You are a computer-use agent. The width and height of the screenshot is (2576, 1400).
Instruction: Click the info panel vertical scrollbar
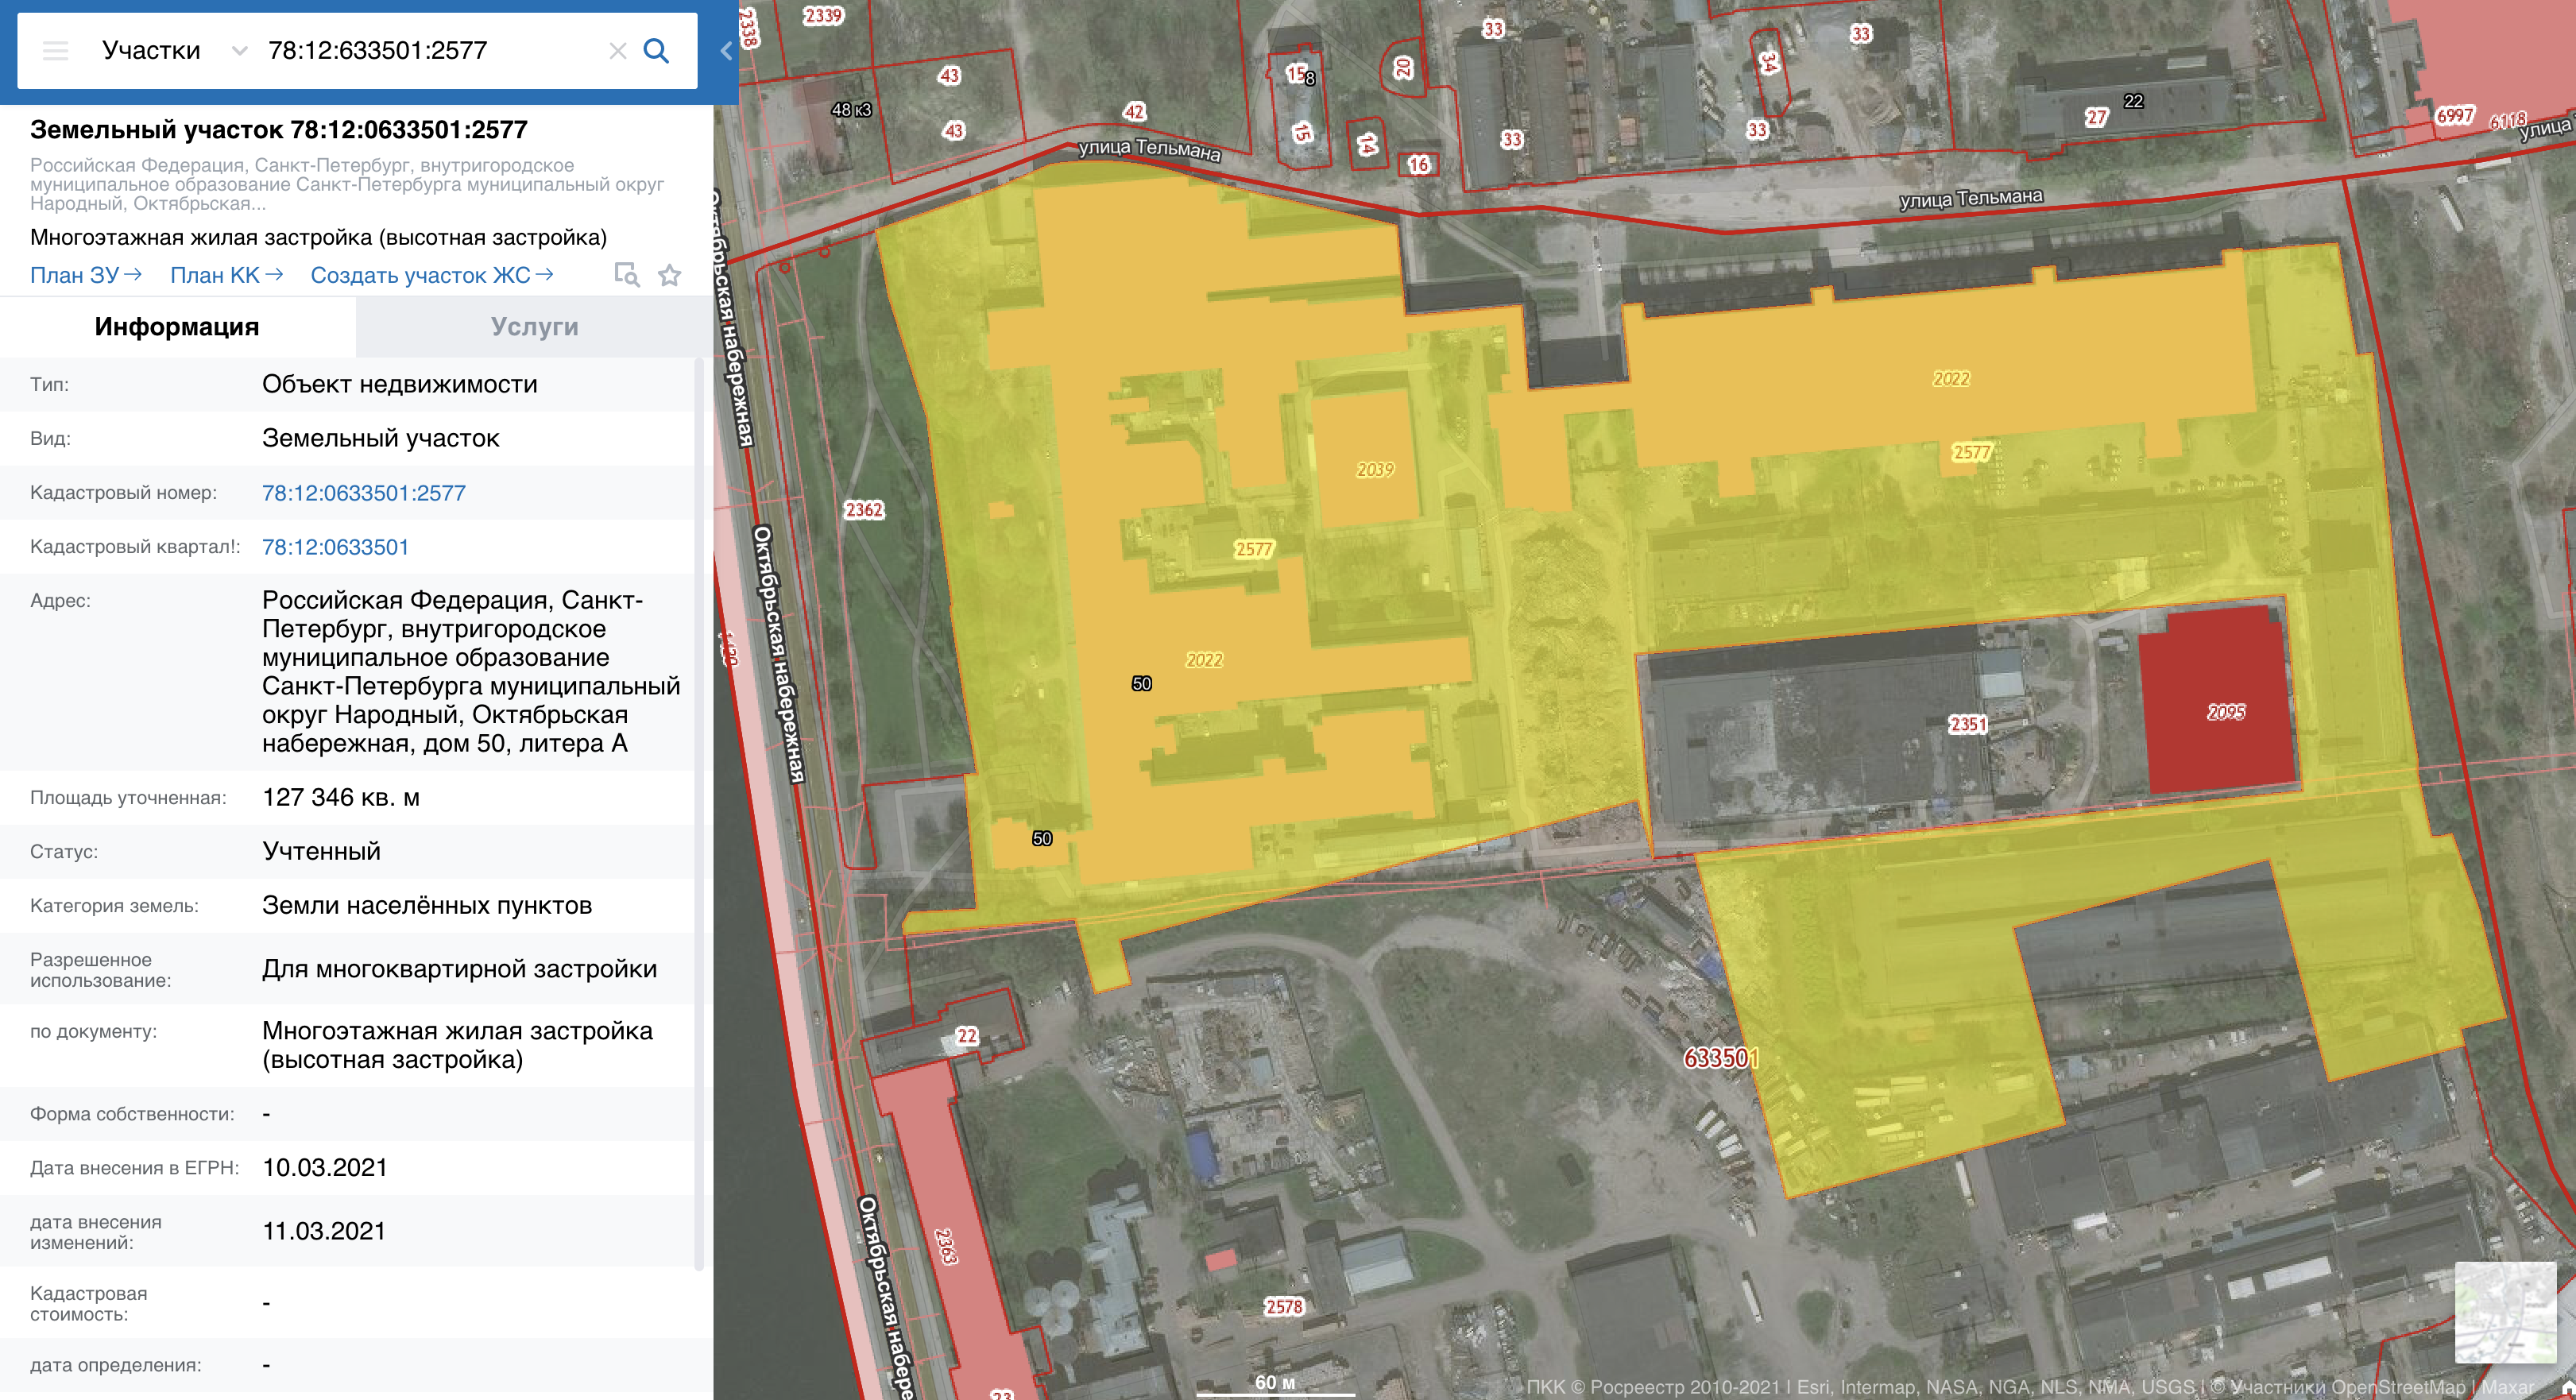click(x=699, y=800)
